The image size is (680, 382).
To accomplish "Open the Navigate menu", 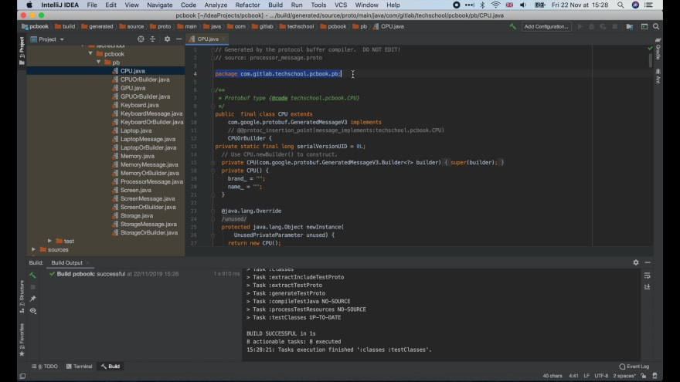I will 160,5.
